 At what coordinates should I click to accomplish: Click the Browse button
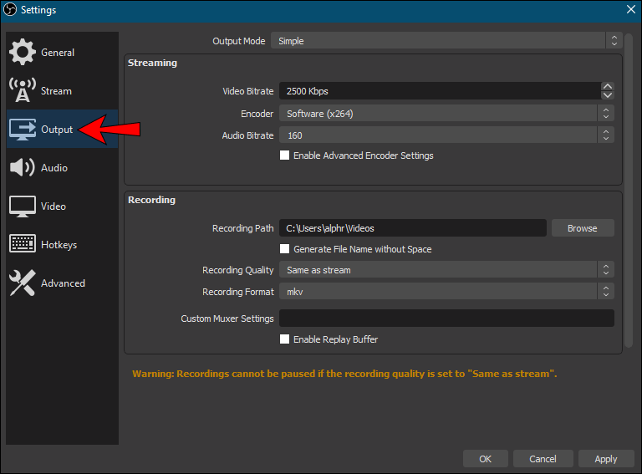[x=582, y=228]
